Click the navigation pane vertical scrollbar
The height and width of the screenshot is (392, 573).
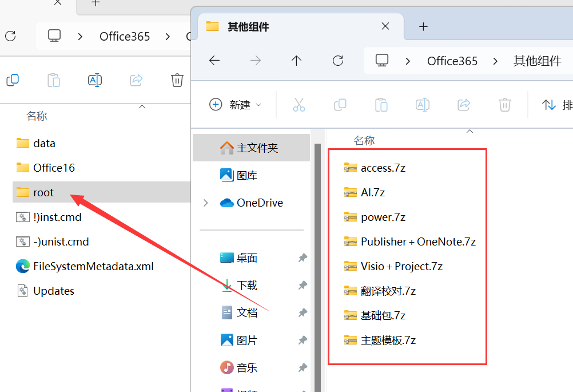pyautogui.click(x=317, y=267)
